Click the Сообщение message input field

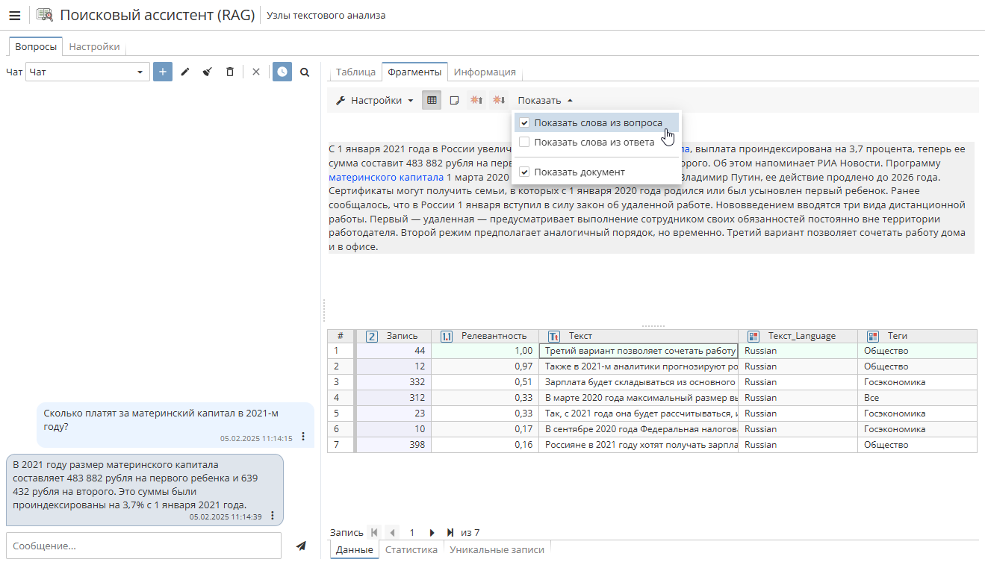tap(143, 546)
